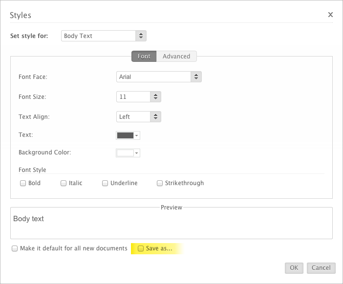
Task: Toggle Make it default for all new documents
Action: pyautogui.click(x=15, y=249)
